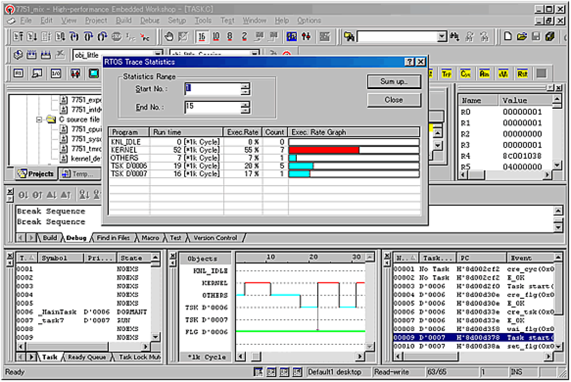Open the search text dropdown arrow

click(441, 36)
